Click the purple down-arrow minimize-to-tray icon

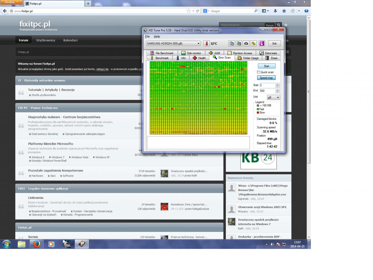[x=261, y=44]
